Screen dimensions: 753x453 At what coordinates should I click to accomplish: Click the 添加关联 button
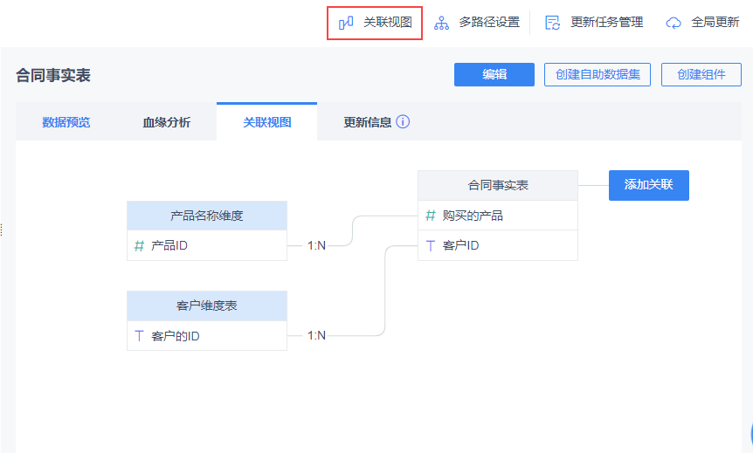click(x=648, y=185)
